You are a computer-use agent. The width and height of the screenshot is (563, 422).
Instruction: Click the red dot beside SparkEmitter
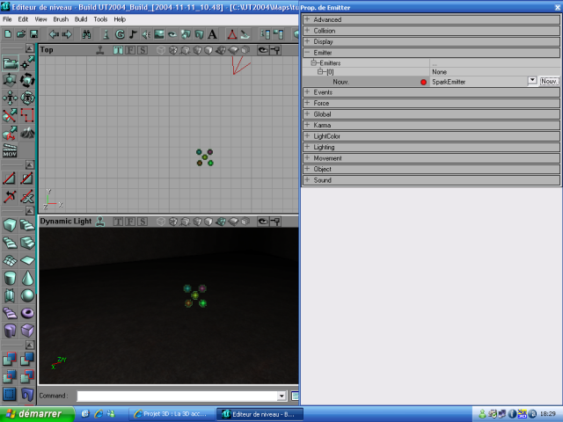click(423, 81)
